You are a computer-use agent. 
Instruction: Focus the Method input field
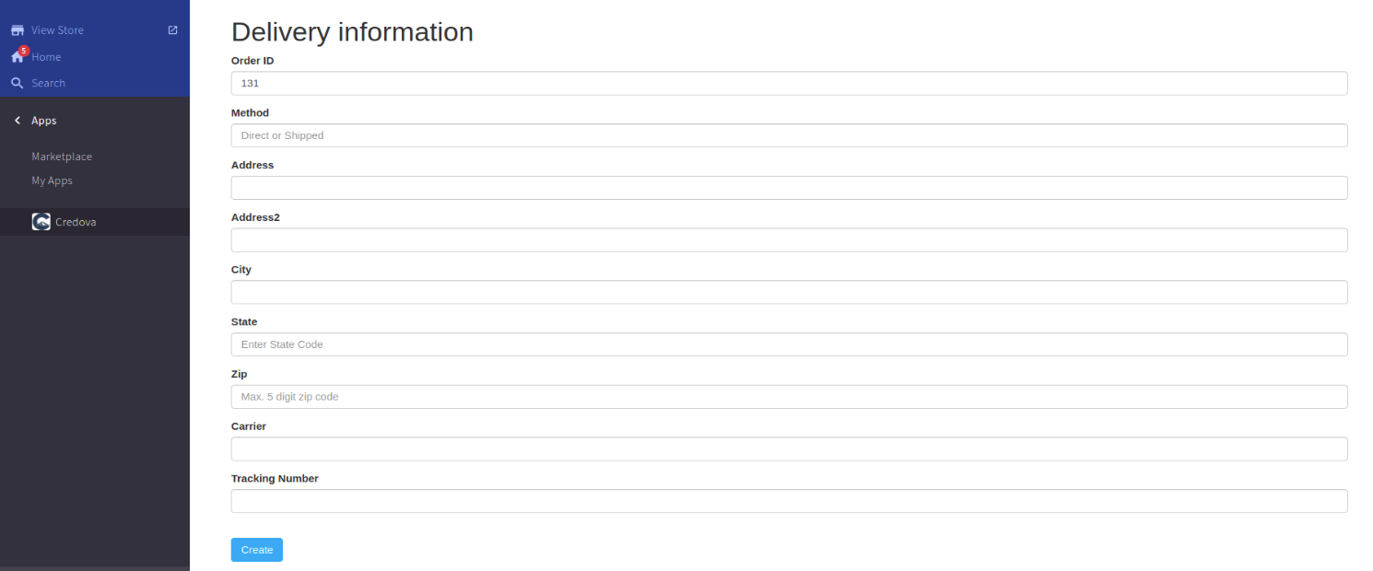[789, 135]
